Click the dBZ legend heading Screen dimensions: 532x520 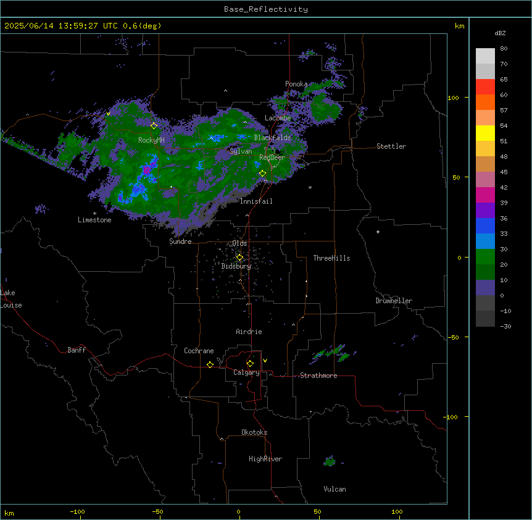500,33
